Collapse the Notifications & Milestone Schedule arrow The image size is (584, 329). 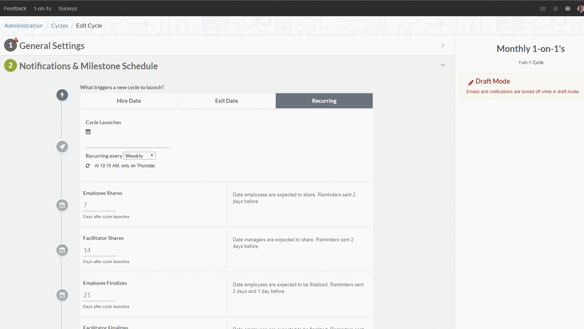click(443, 66)
